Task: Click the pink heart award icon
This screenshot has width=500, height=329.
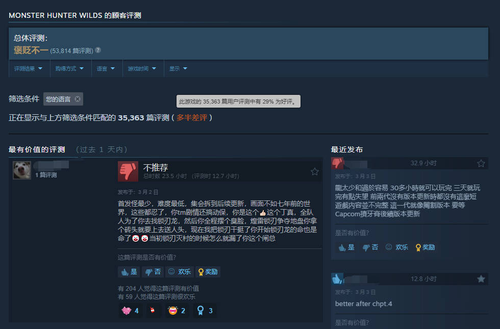Action: pos(127,311)
